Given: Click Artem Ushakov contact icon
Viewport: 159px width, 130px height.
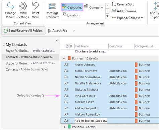Looking at the screenshot, I should coord(66,64).
